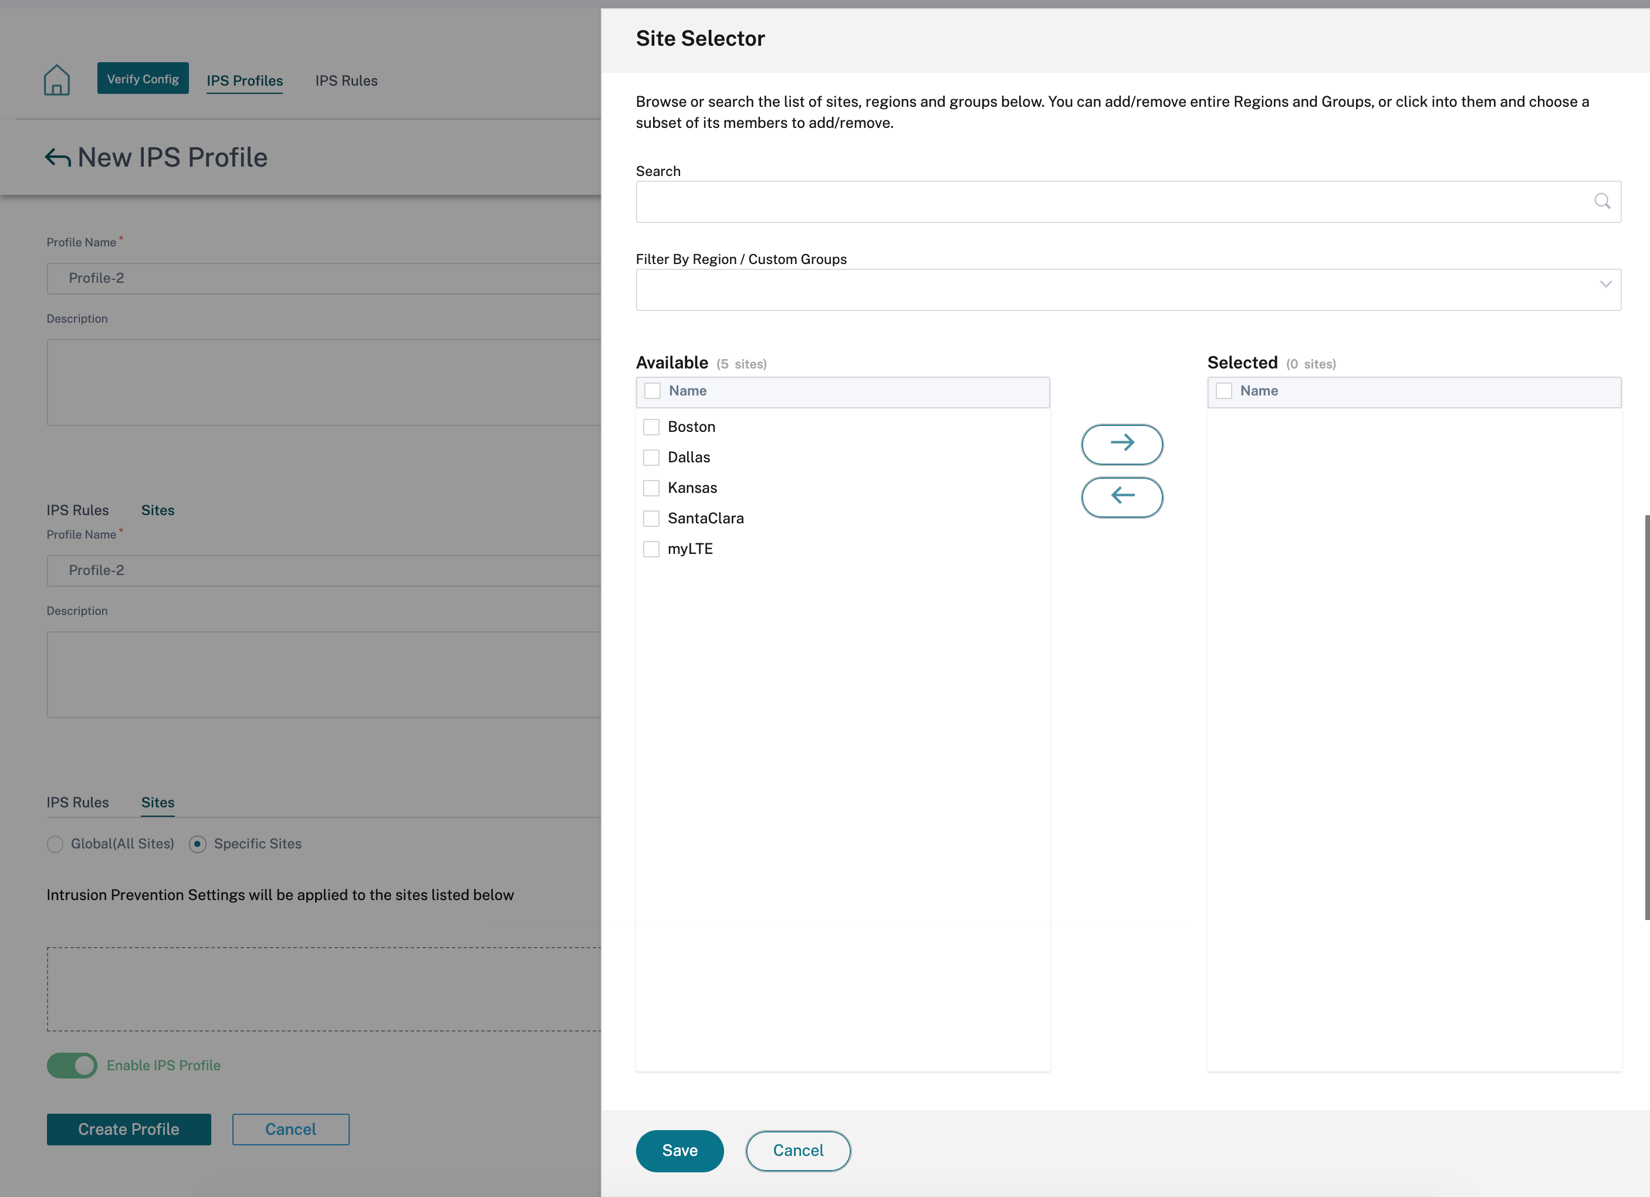Choose the Specific Sites radio option
Viewport: 1650px width, 1197px height.
[x=197, y=844]
